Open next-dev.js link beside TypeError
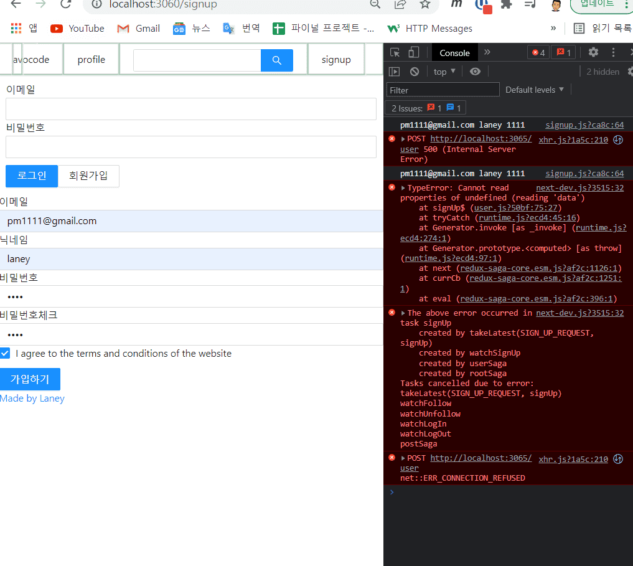 (579, 187)
